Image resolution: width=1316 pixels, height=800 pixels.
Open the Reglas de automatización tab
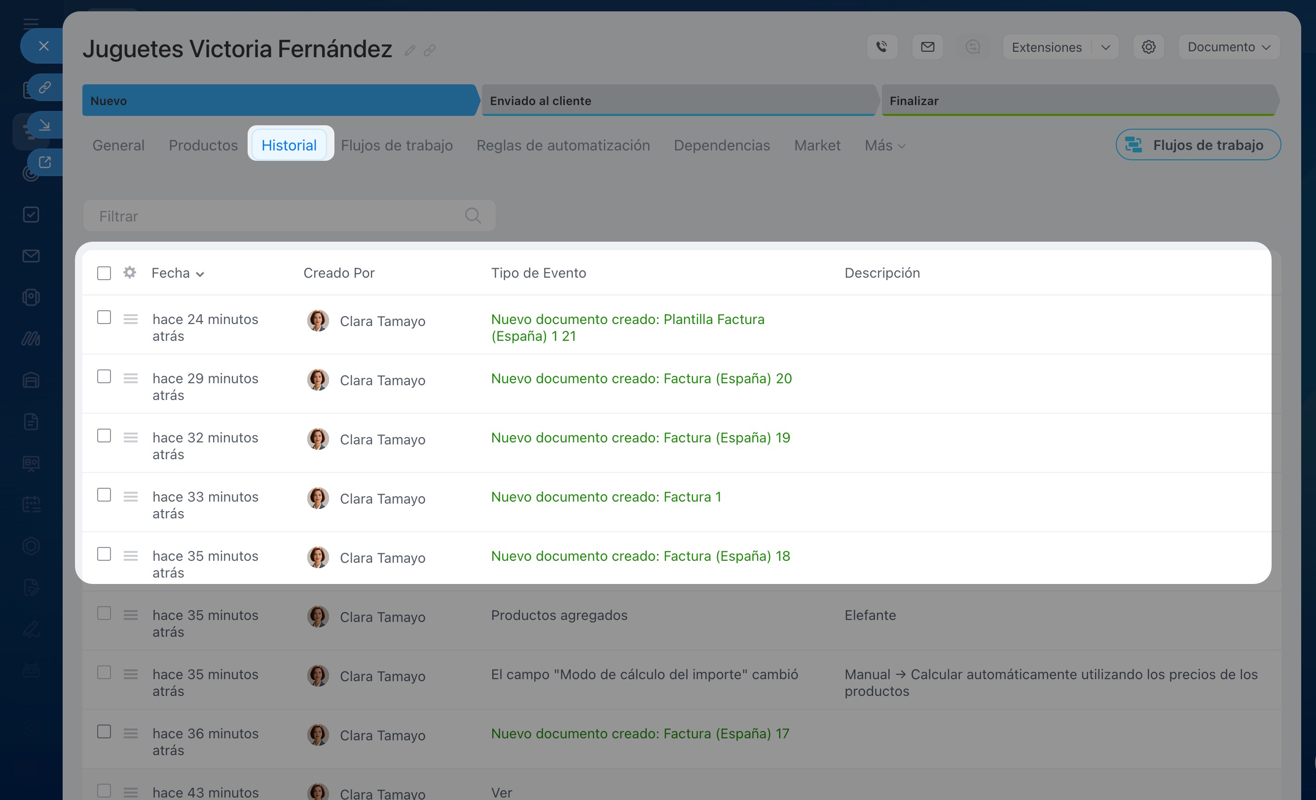[x=563, y=145]
